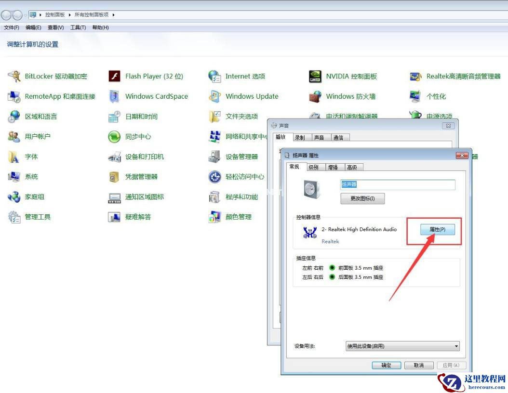Screen dimensions: 508x393
Task: Open Windows CardSpace icon
Action: [114, 96]
